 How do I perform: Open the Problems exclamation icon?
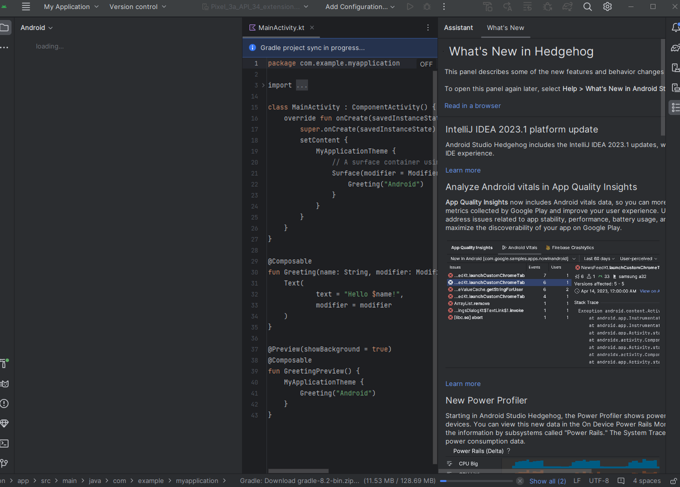coord(4,403)
